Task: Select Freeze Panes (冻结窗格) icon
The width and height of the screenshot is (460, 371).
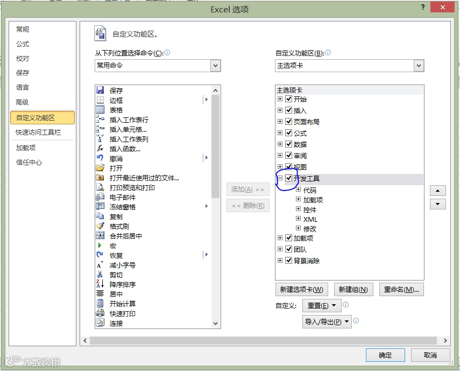Action: point(100,206)
